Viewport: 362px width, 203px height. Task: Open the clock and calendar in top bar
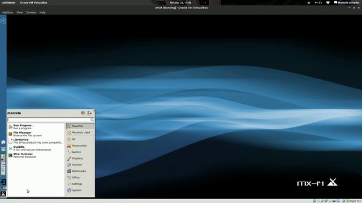click(x=180, y=2)
